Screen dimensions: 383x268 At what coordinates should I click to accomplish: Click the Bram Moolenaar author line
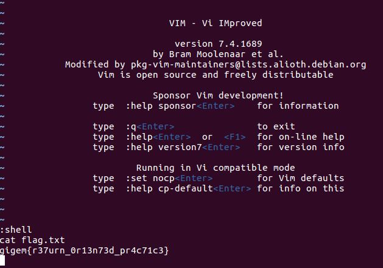pos(215,54)
